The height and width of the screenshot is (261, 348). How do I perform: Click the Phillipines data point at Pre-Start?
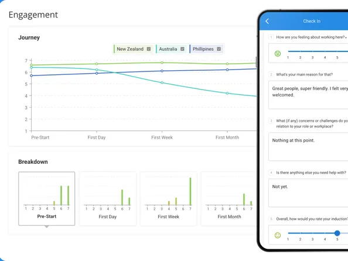pyautogui.click(x=31, y=75)
